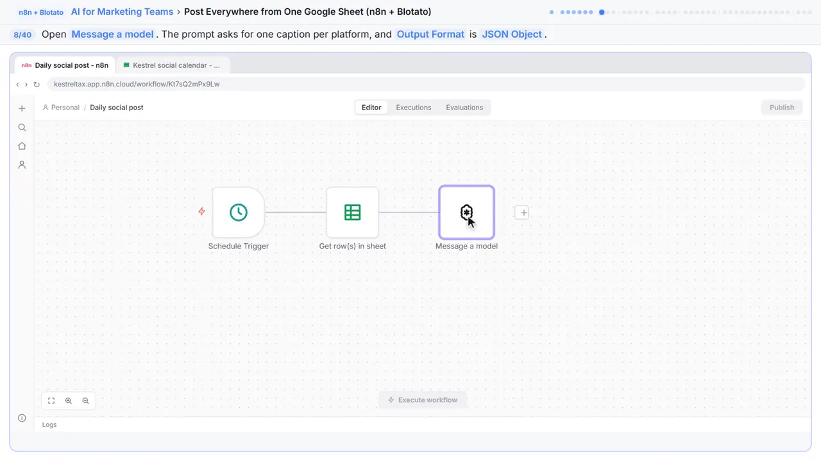Click the Get row(s) in sheet label
Image resolution: width=821 pixels, height=461 pixels.
(x=353, y=246)
